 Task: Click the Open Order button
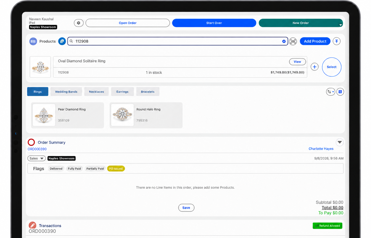(x=128, y=23)
